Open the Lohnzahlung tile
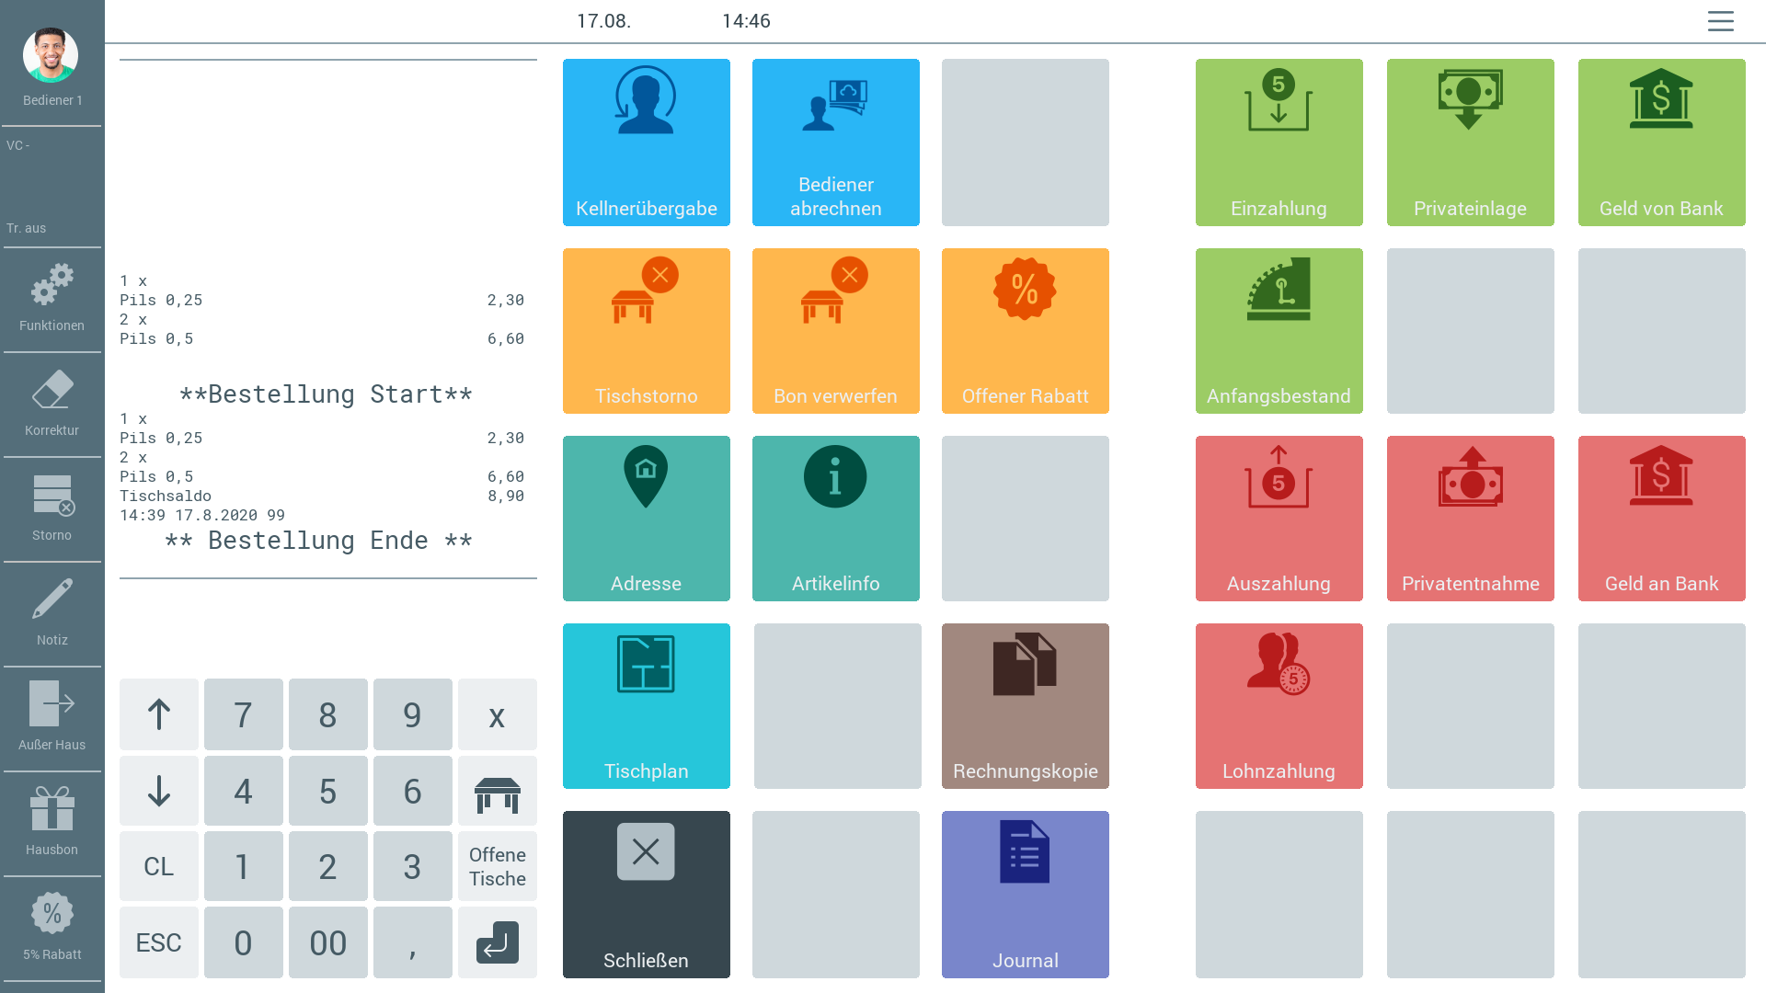 1279,706
